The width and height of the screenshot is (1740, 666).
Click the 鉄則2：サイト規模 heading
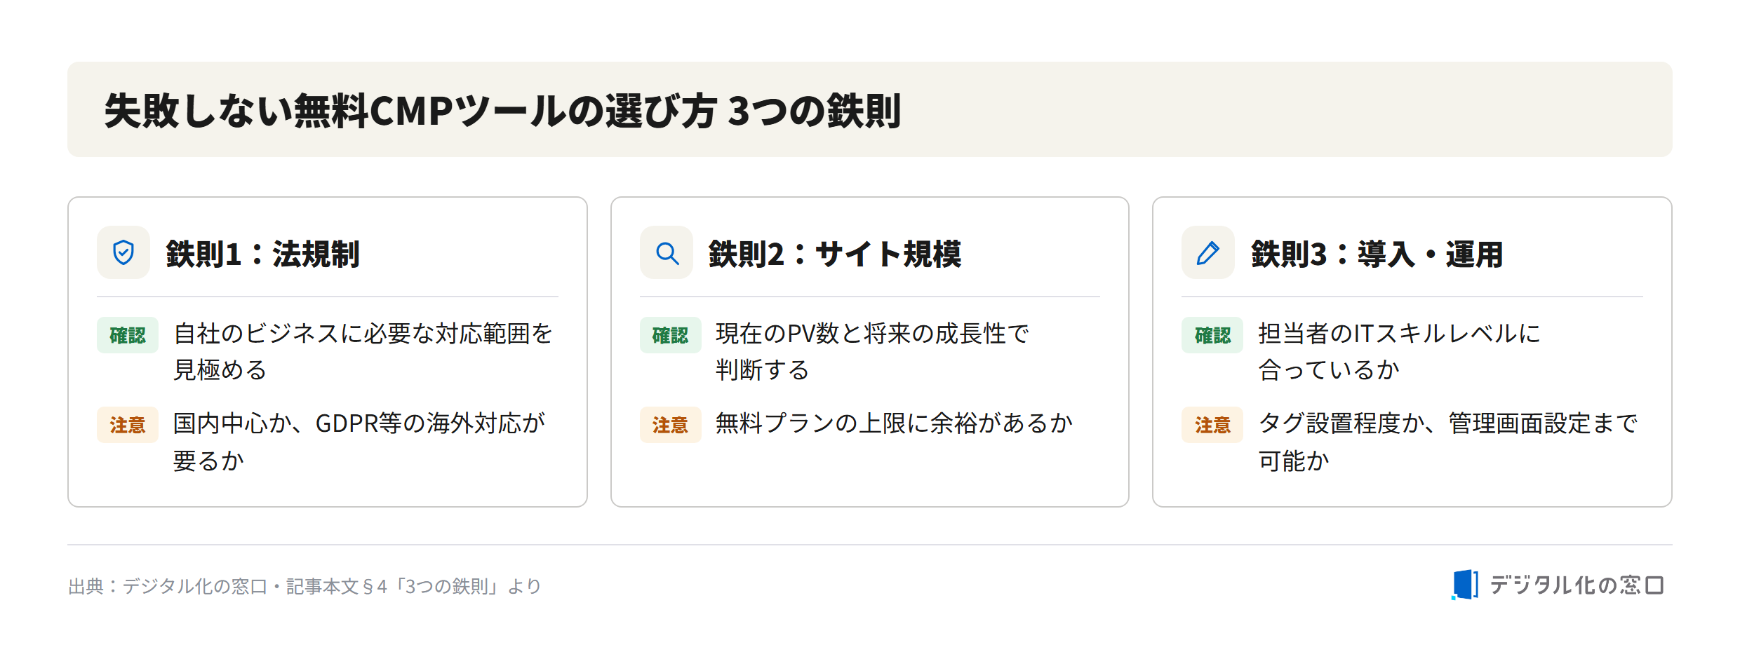(x=835, y=254)
